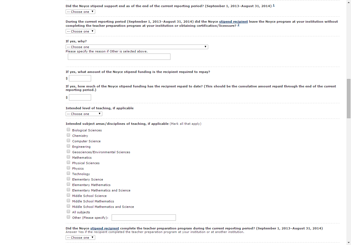351x245 pixels.
Task: Expand the Intended level of teaching dropdown
Action: click(x=84, y=114)
